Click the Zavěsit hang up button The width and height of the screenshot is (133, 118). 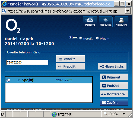pos(114,102)
